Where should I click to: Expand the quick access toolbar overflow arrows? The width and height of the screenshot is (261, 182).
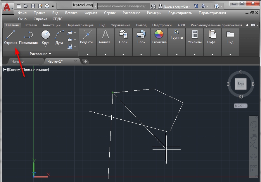[x=53, y=6]
